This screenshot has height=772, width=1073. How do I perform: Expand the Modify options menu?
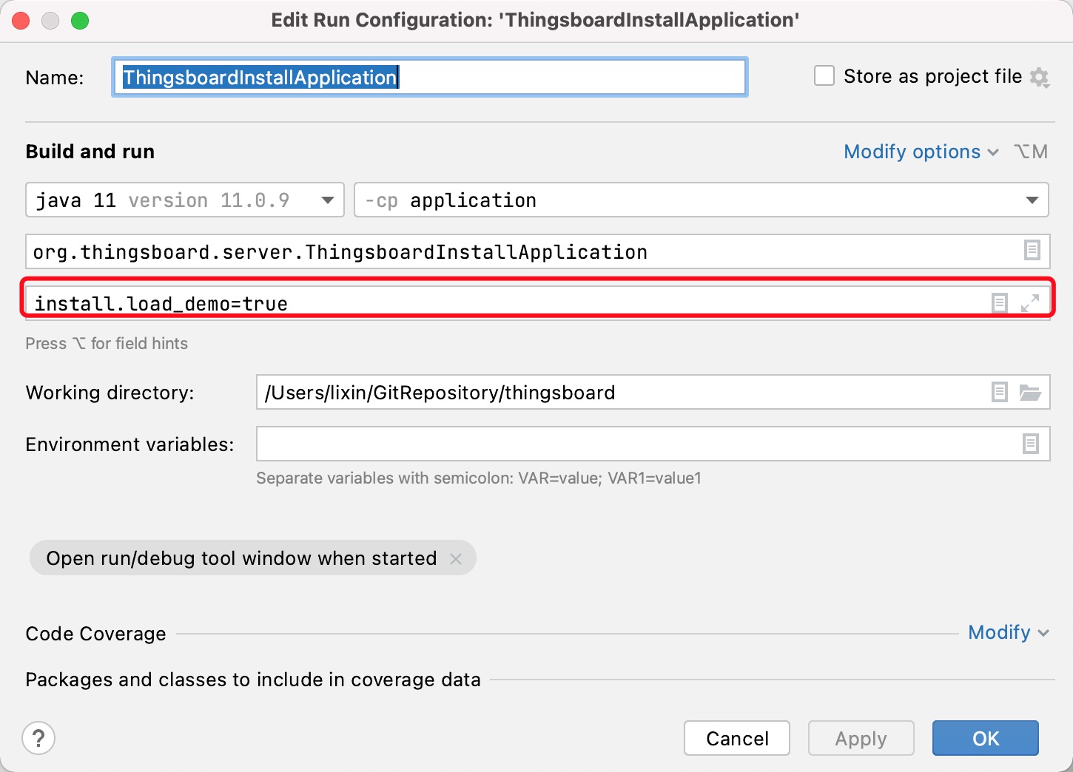coord(921,152)
